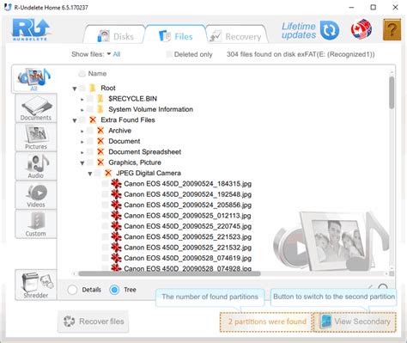
Task: Select the Document Spreadsheet tree label
Action: [x=145, y=151]
